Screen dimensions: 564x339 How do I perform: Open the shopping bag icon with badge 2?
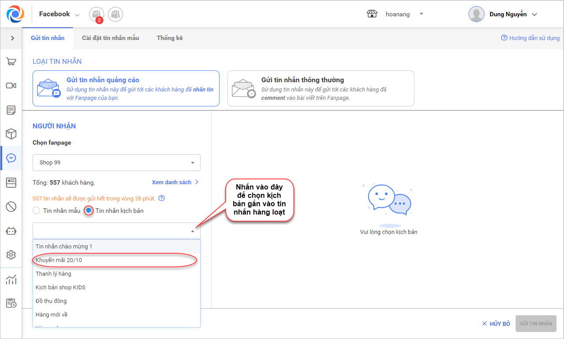click(96, 15)
